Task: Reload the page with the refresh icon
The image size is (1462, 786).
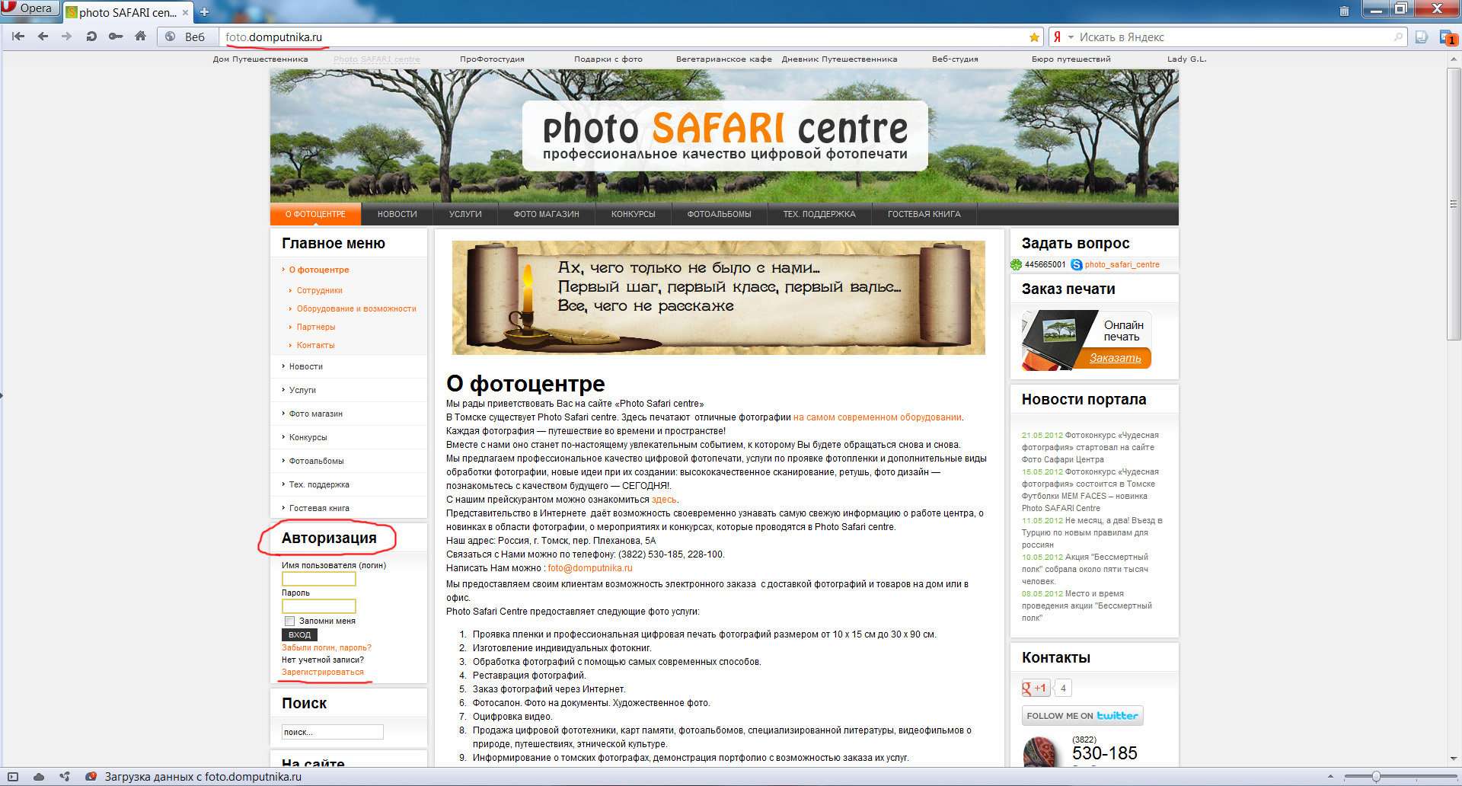Action: [x=91, y=37]
